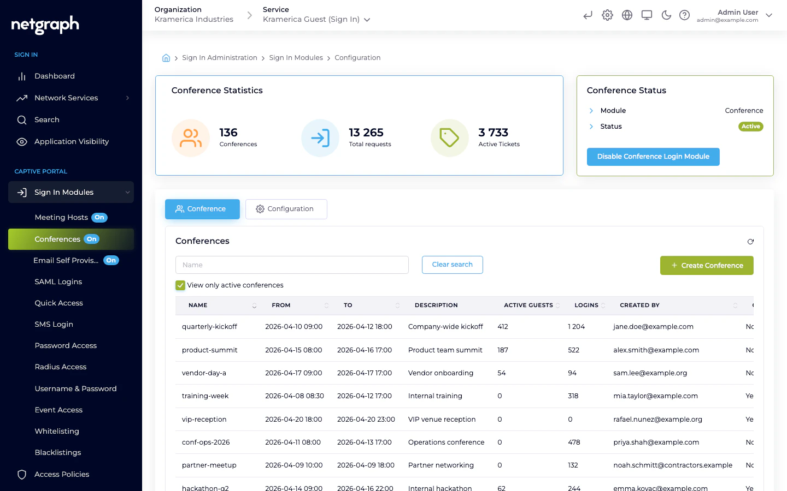Toggle the On badge for Meeting Hosts
787x491 pixels.
[99, 217]
